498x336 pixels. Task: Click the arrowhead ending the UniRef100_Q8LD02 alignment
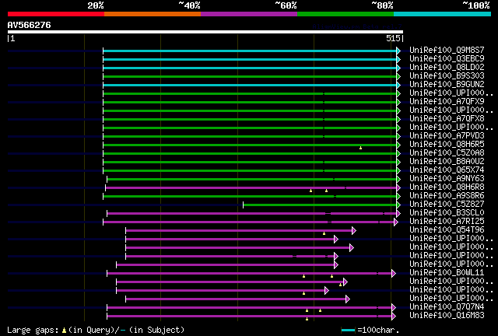click(398, 68)
